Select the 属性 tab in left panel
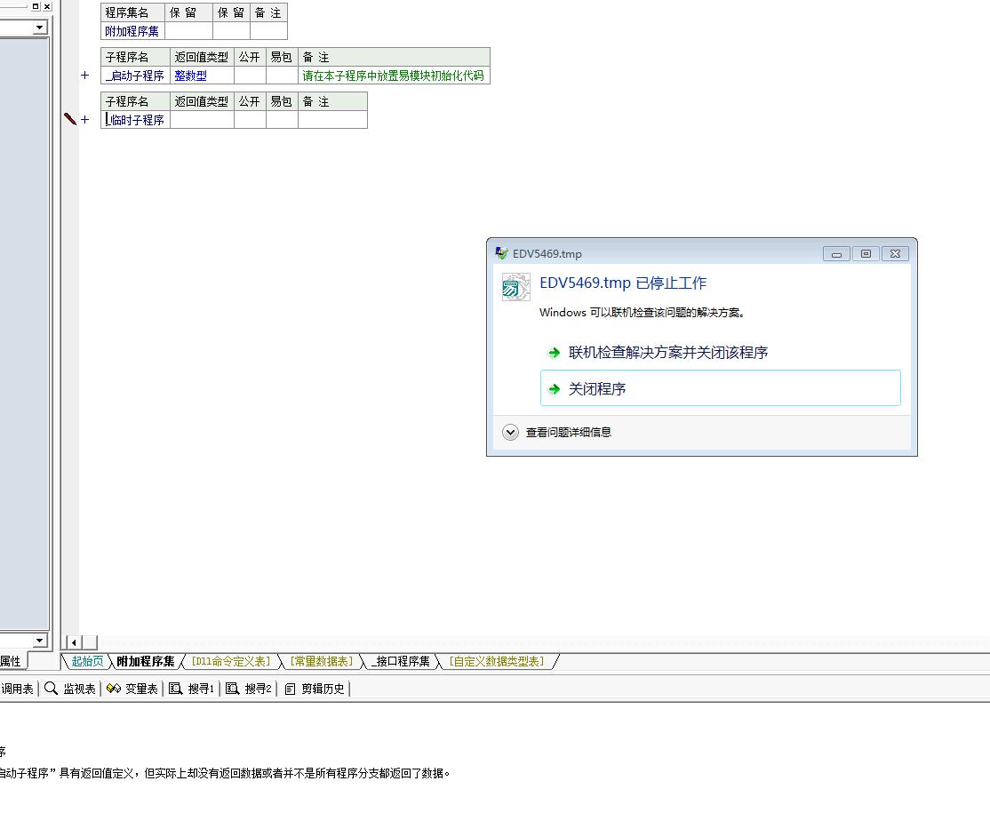990x813 pixels. 11,661
